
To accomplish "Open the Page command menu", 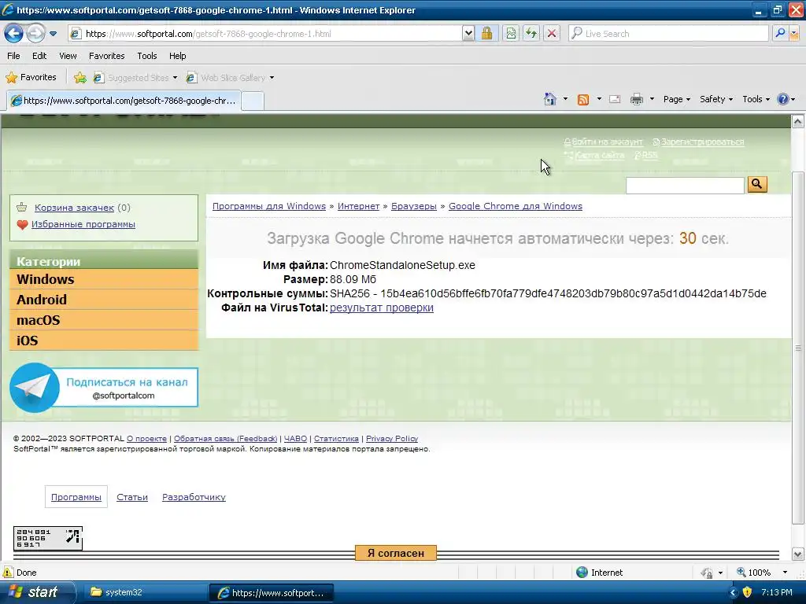I will 676,99.
